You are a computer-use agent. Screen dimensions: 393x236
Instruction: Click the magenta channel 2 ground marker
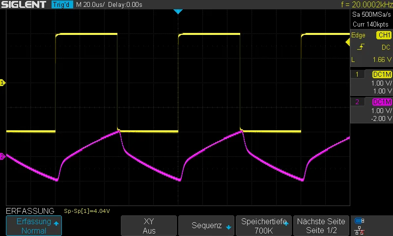pos(2,156)
